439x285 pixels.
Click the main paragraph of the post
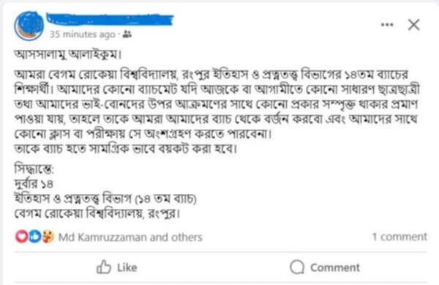pyautogui.click(x=217, y=104)
